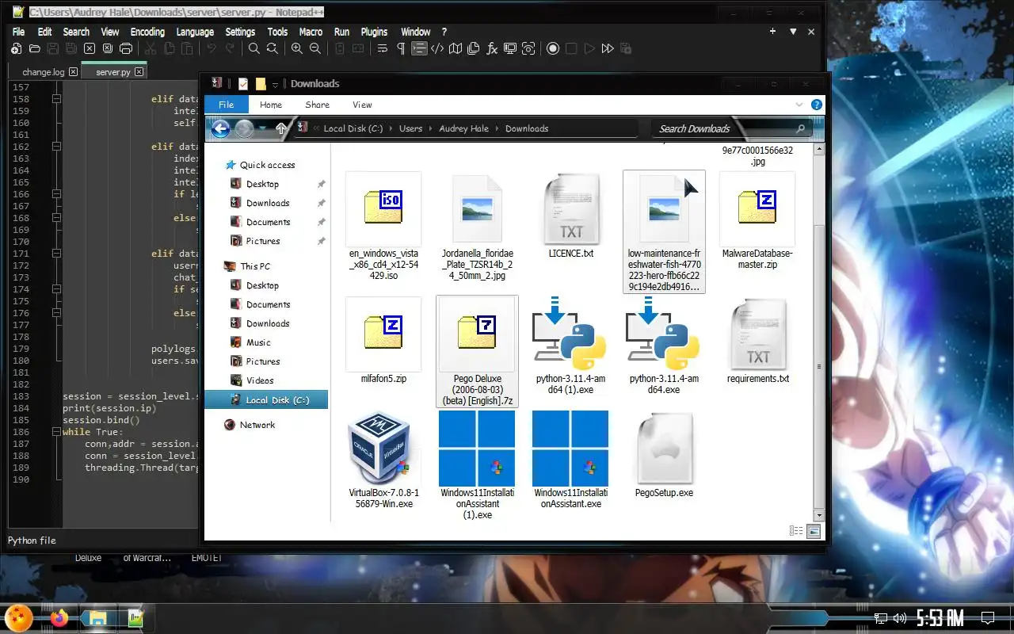The image size is (1014, 634).
Task: Create a new file in Notepad++ toolbar
Action: tap(17, 48)
